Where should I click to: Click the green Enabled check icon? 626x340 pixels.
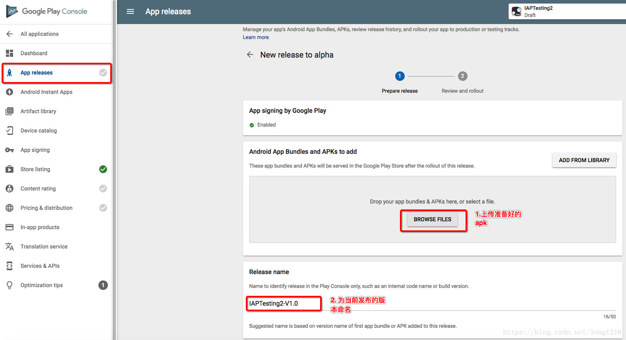click(x=252, y=125)
